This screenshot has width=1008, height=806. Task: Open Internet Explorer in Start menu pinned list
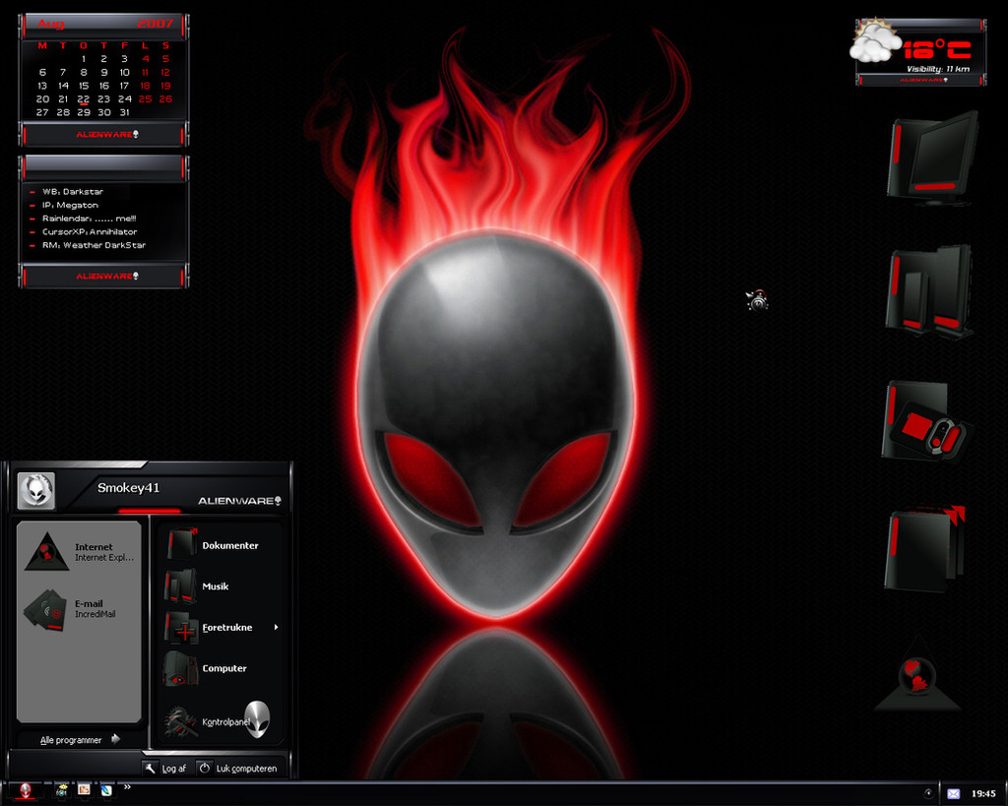79,551
